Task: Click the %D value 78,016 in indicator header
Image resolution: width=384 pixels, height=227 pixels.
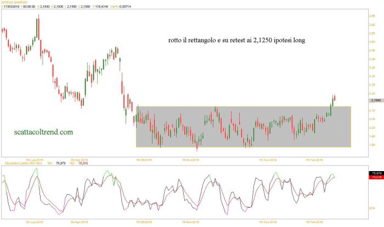Action: pos(82,162)
